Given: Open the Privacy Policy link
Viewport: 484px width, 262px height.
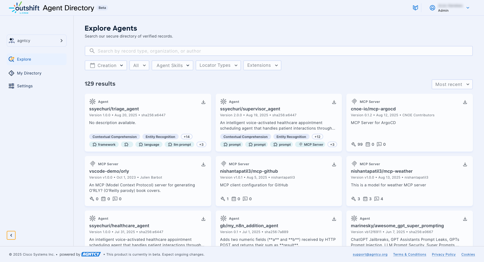Looking at the screenshot, I should (x=444, y=254).
